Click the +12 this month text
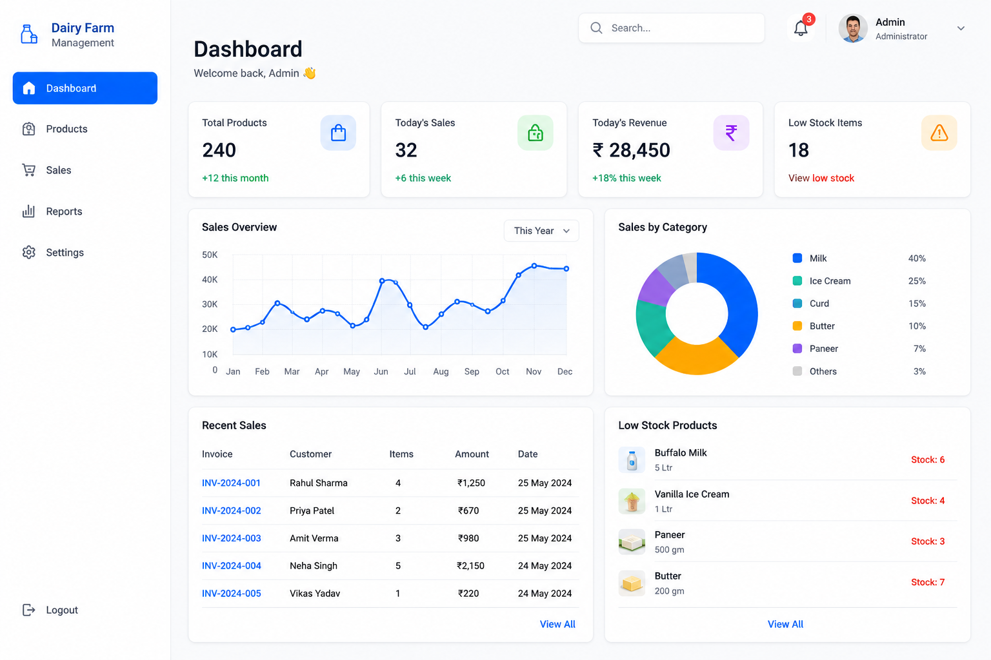991x660 pixels. coord(235,178)
